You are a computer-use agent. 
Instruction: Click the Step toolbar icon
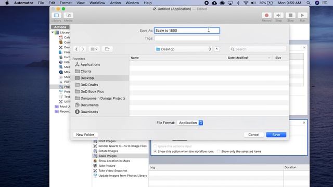(278, 15)
